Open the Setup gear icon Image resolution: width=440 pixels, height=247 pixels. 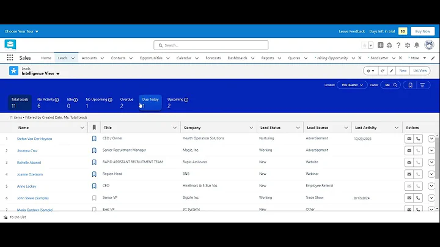(408, 45)
